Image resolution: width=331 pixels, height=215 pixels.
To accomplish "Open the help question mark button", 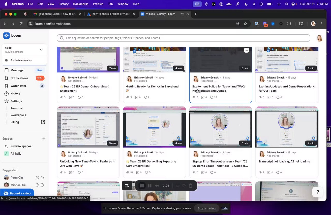I will (318, 192).
